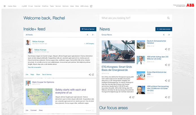Bookmark Deutsch-Schweizerischer Härtetest news icon
This screenshot has width=196, height=115.
click(169, 49)
